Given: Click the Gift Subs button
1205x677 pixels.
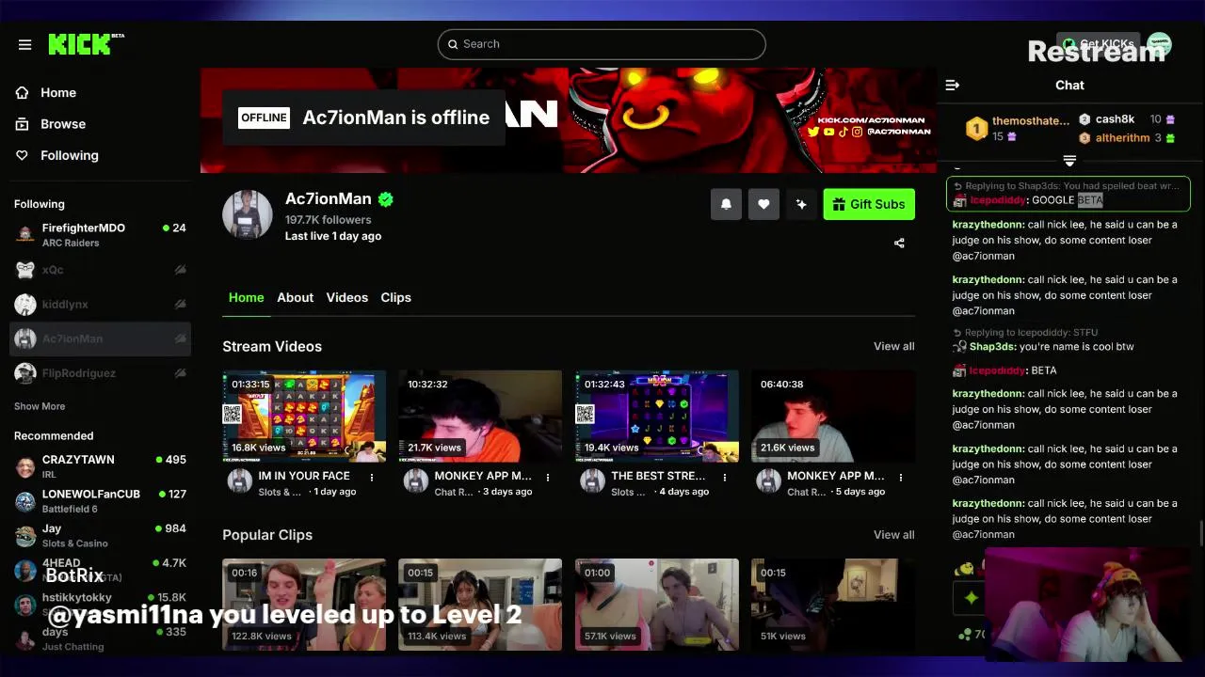Looking at the screenshot, I should (x=869, y=204).
